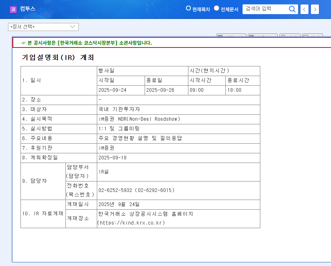This screenshot has width=331, height=266.
Task: Click the 종료일 sub-header cell
Action: (x=166, y=80)
